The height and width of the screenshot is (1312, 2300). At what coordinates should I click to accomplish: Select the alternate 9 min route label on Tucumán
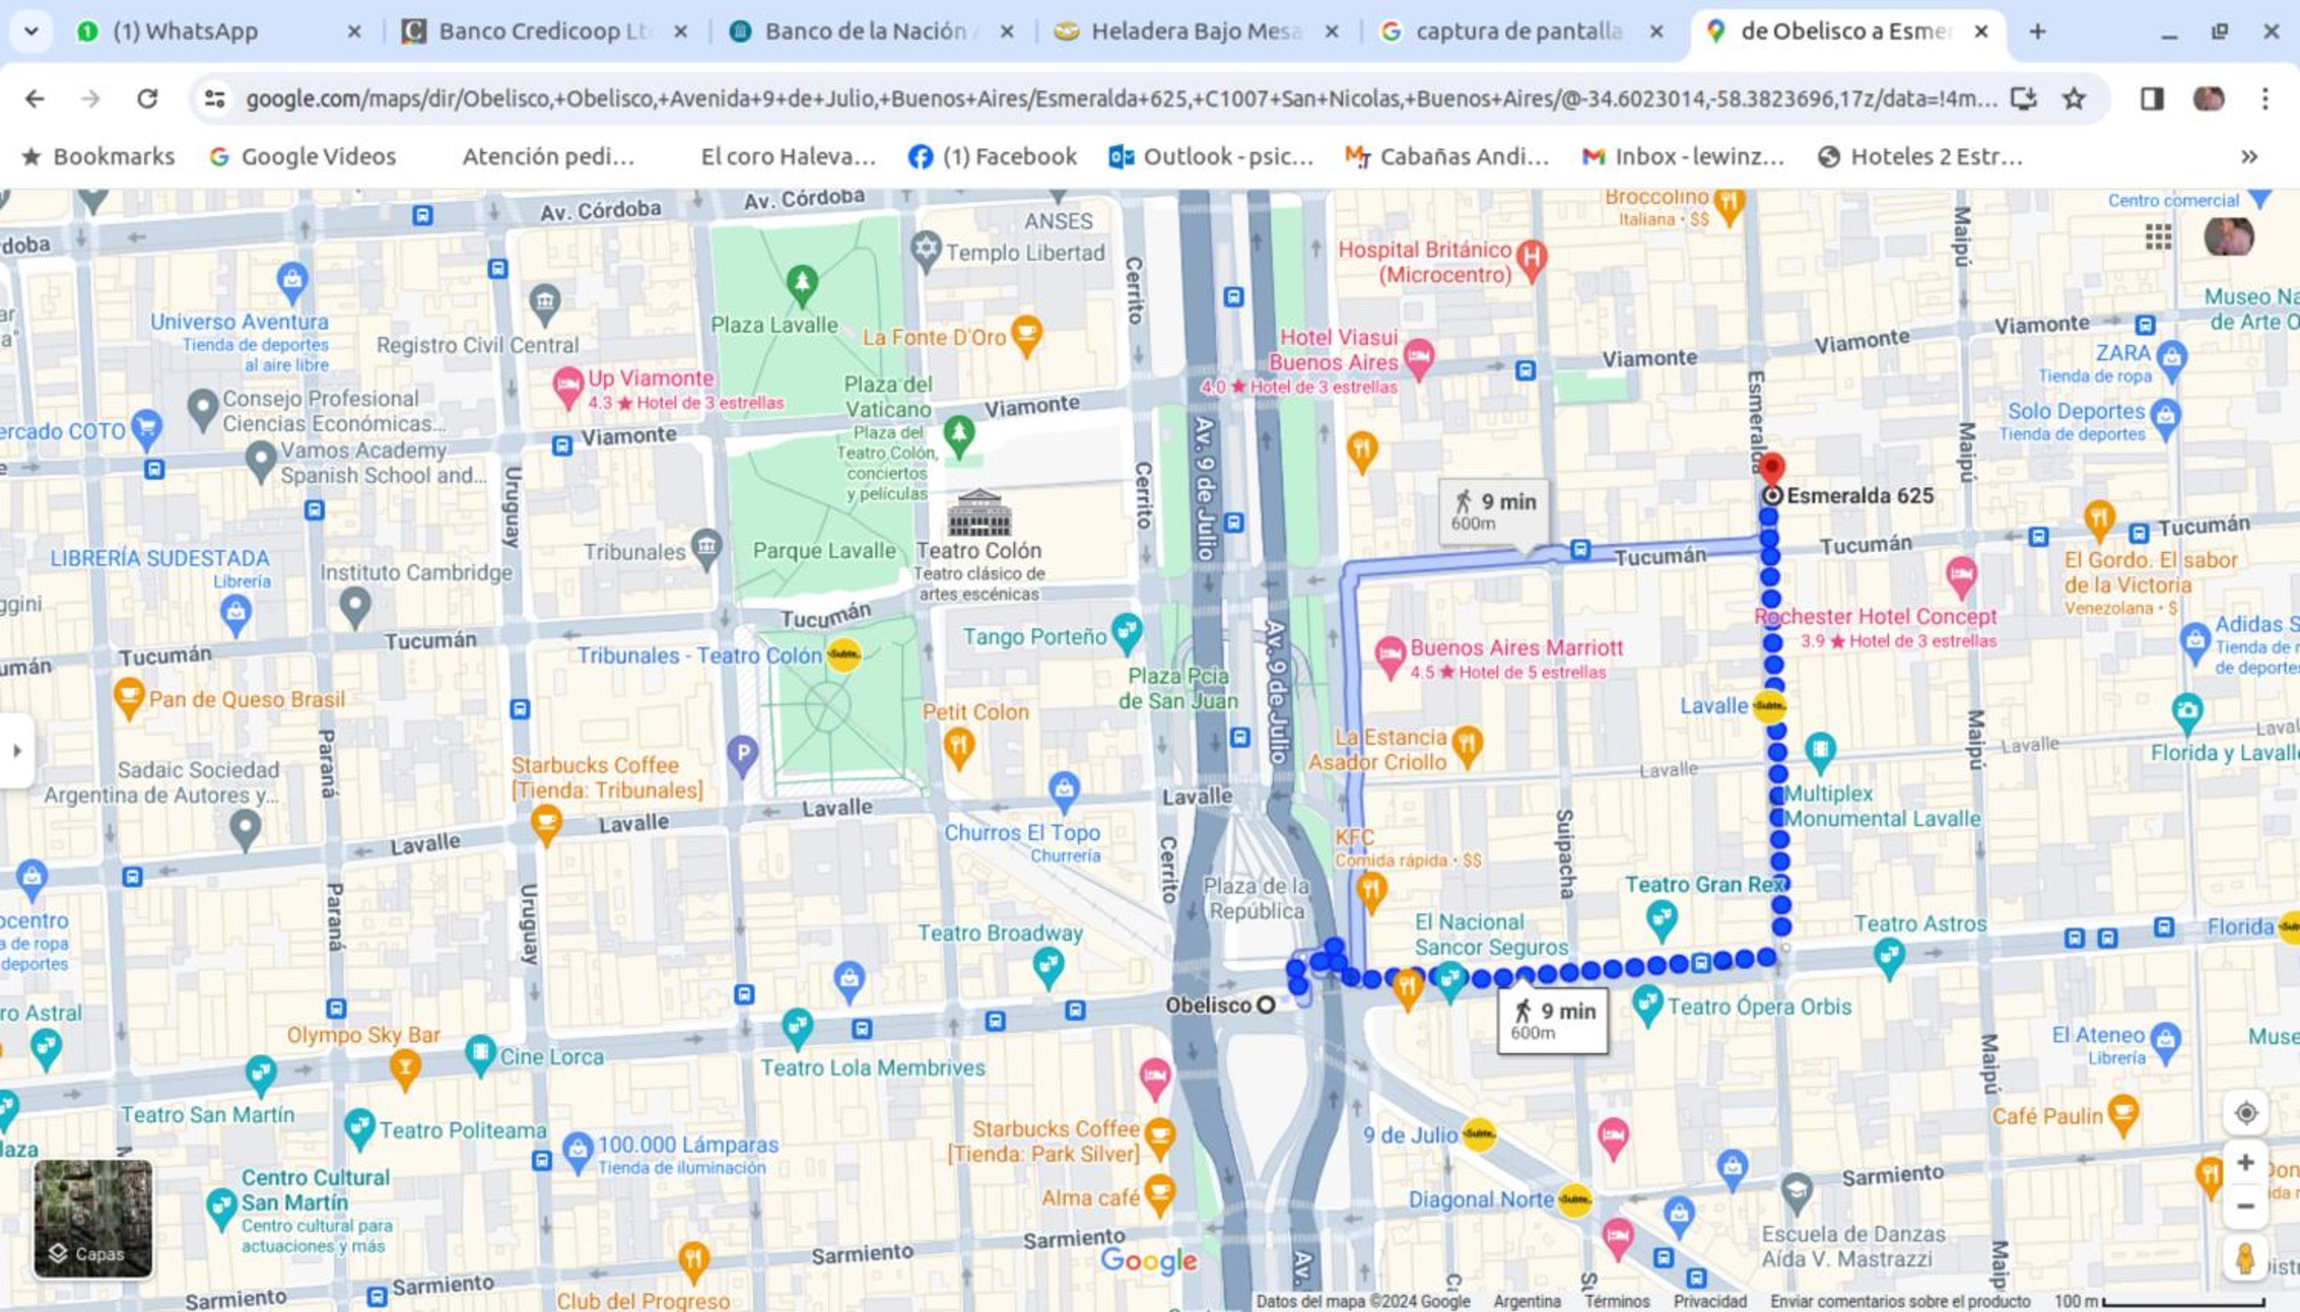tap(1494, 512)
